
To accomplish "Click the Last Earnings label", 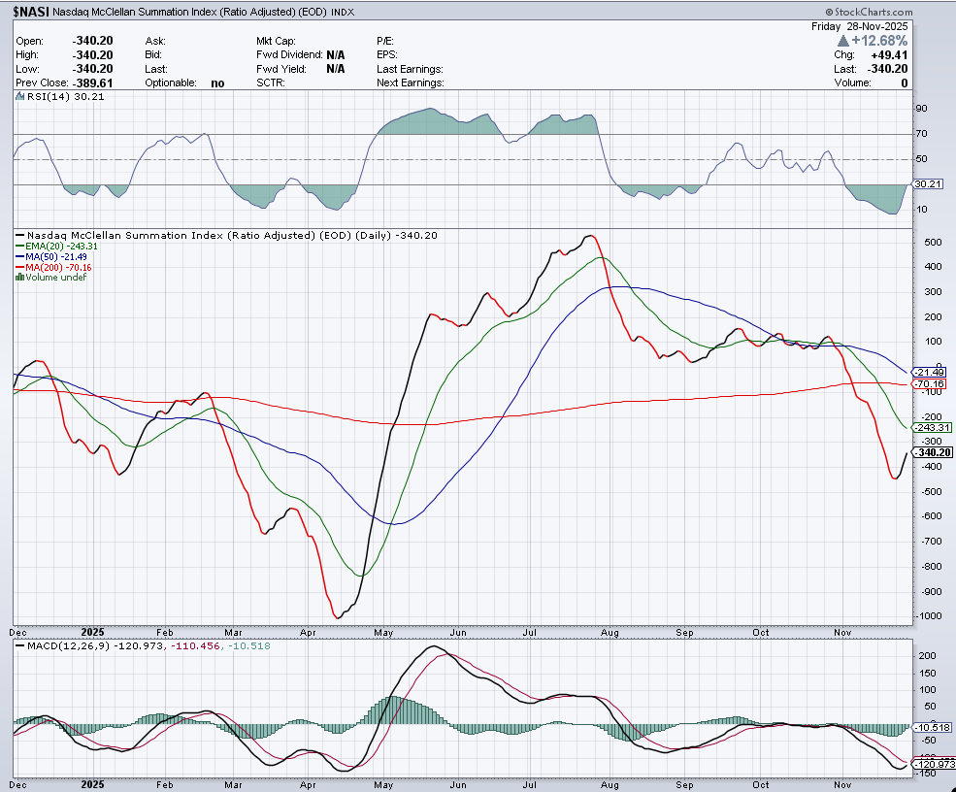I will (410, 69).
